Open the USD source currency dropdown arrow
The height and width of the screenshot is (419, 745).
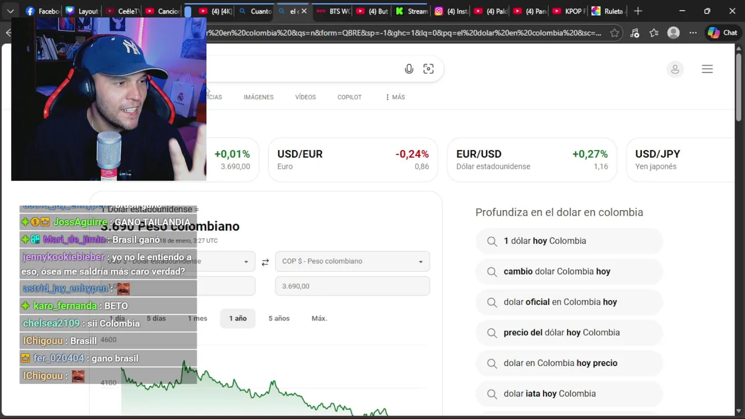[246, 262]
